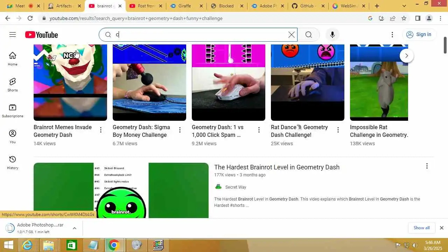The height and width of the screenshot is (252, 448).
Task: Open Home in the sidebar
Action: coord(13,59)
